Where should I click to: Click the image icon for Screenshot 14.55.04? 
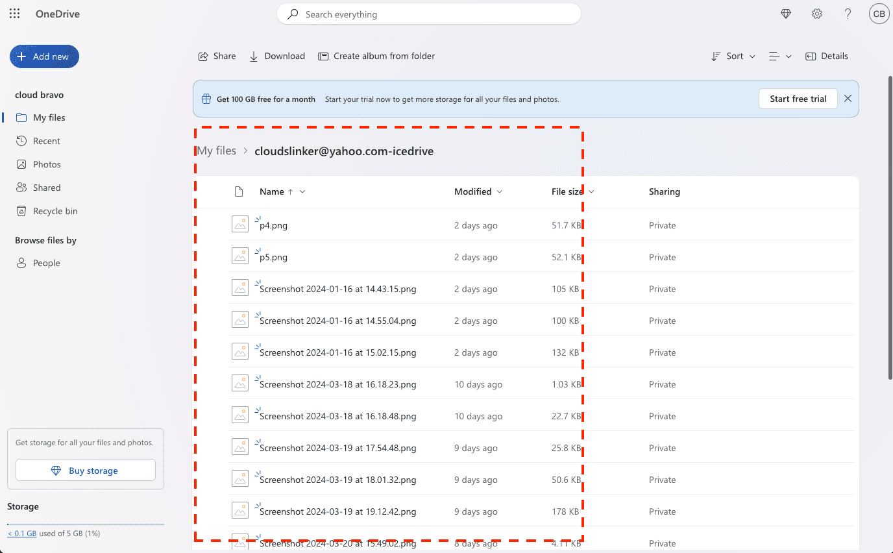[240, 319]
